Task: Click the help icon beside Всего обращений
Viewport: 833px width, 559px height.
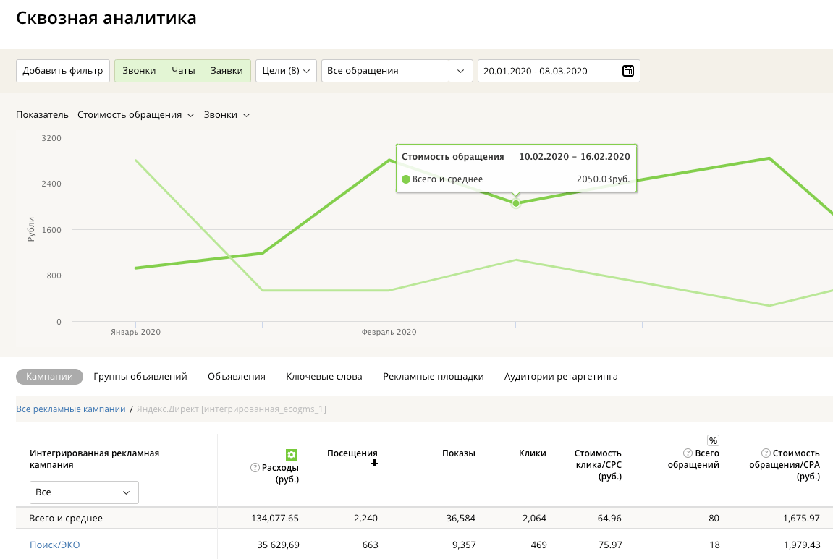Action: pyautogui.click(x=688, y=453)
